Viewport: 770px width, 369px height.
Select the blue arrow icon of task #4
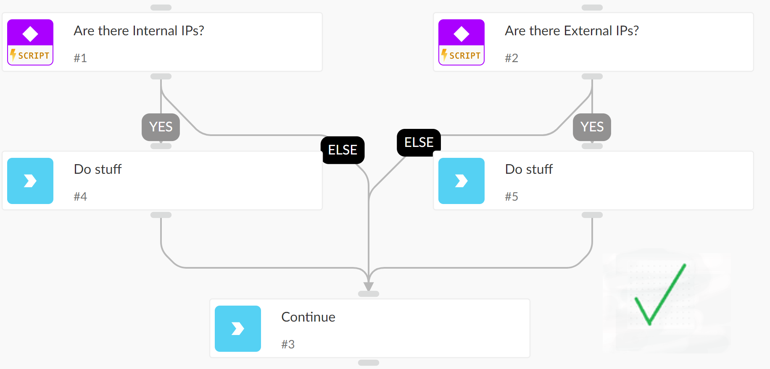coord(30,181)
